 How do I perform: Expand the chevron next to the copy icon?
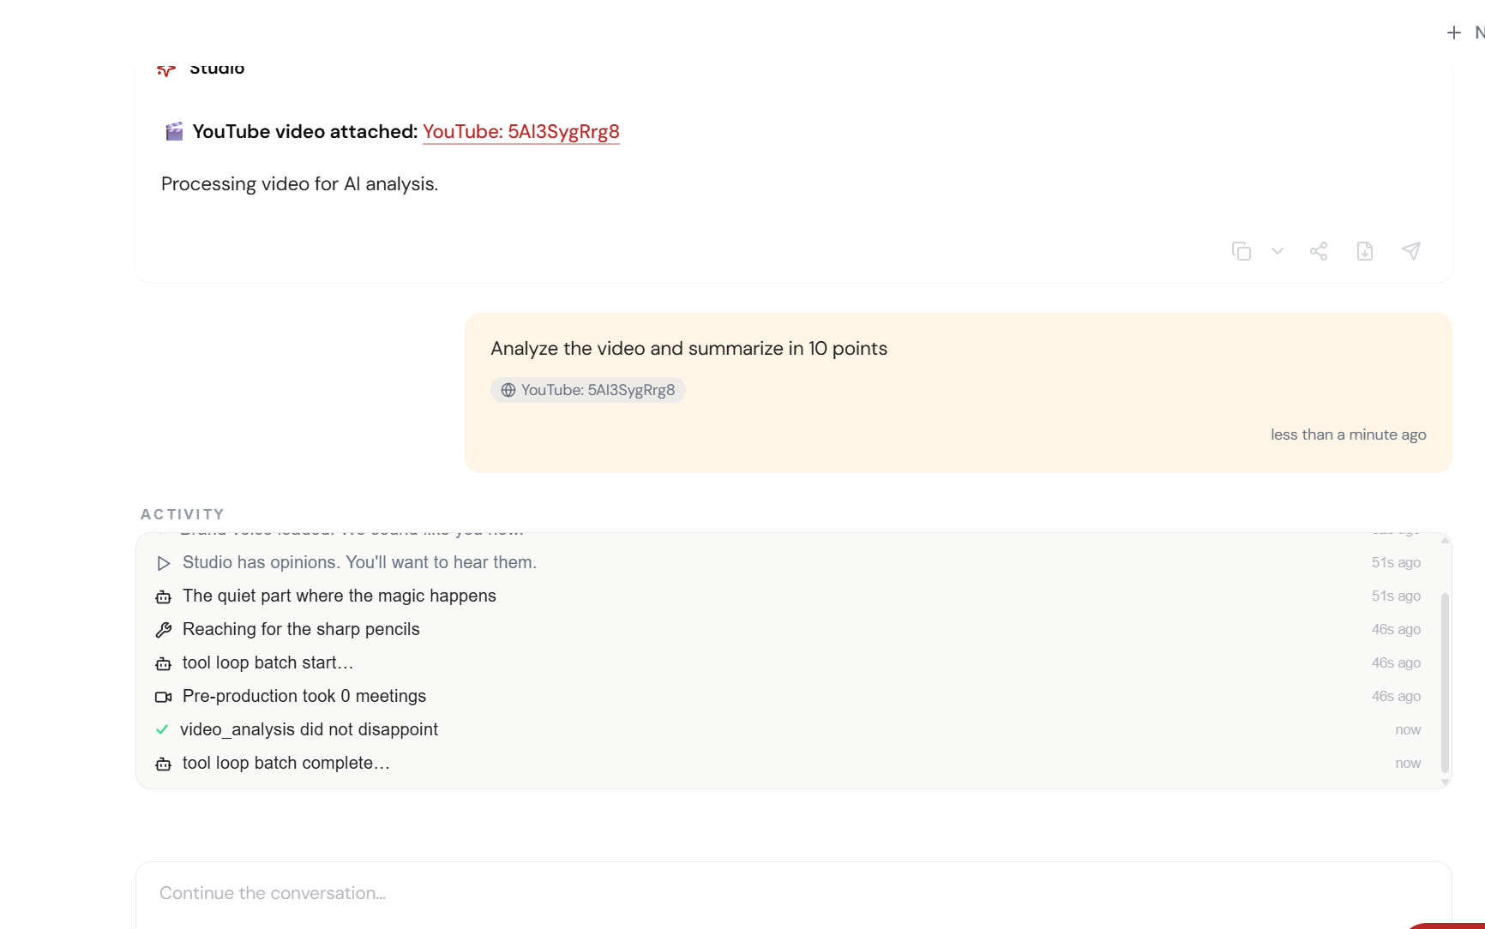point(1278,250)
